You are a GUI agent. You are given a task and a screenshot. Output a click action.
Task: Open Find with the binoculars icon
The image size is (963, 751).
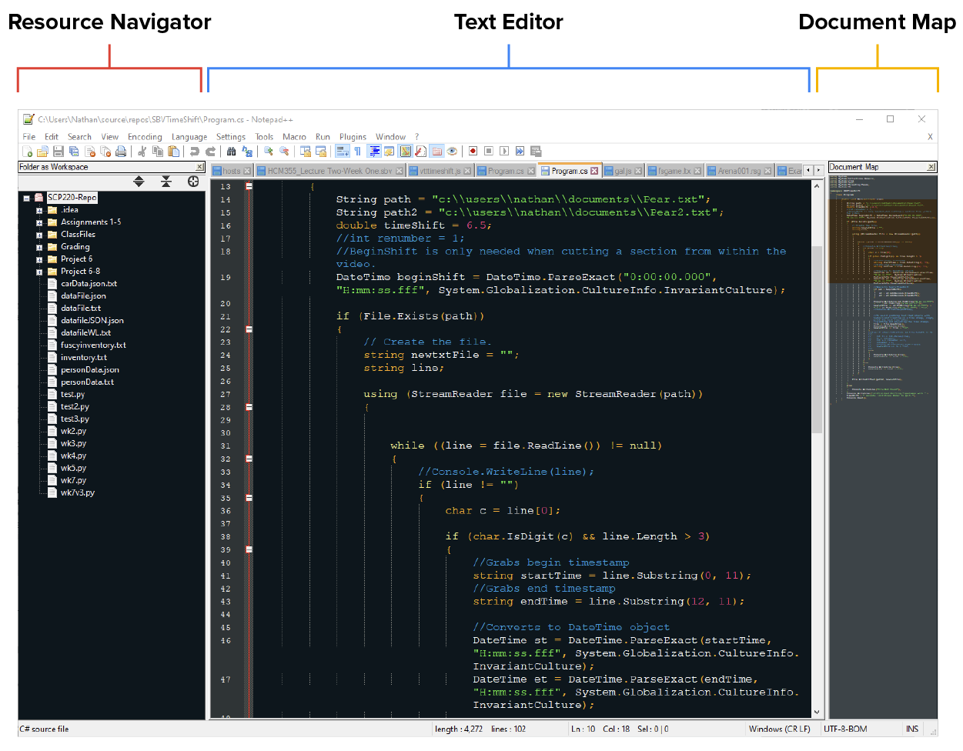231,152
